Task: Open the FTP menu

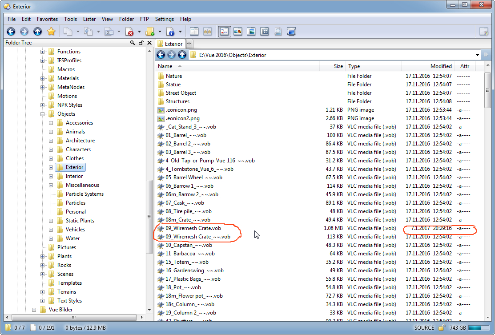Action: click(x=144, y=19)
